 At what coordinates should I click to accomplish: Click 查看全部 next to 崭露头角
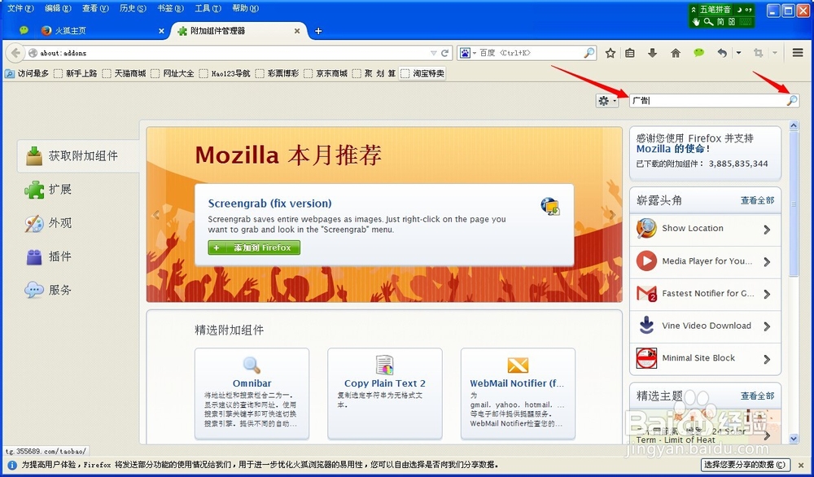click(x=757, y=200)
